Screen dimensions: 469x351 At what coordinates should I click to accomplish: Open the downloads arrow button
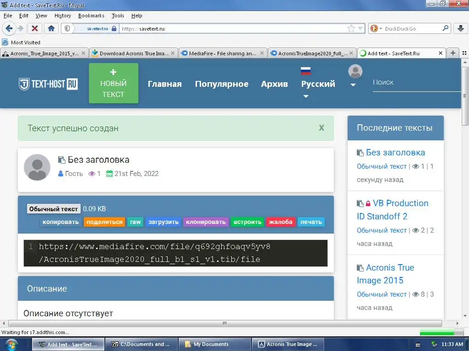(x=461, y=29)
